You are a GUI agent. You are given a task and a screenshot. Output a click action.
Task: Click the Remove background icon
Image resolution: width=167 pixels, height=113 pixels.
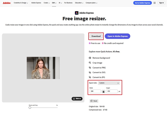tap(90, 58)
